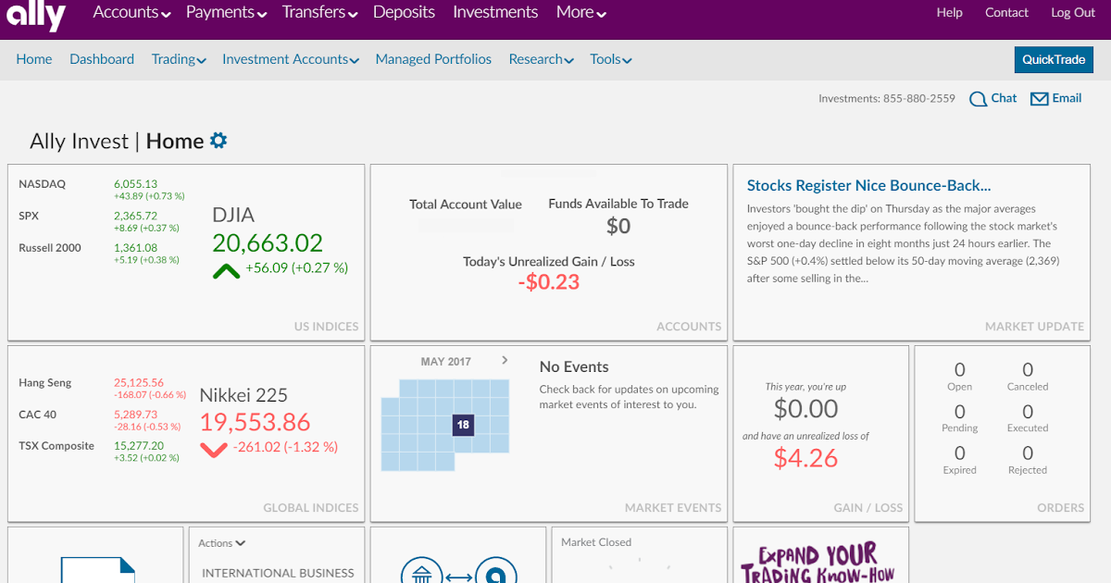Expand the More menu

[581, 13]
